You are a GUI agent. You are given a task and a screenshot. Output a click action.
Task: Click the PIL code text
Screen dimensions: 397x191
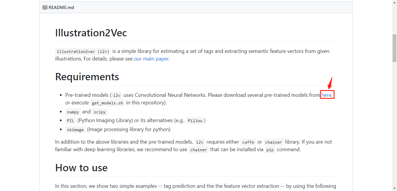[x=71, y=121]
